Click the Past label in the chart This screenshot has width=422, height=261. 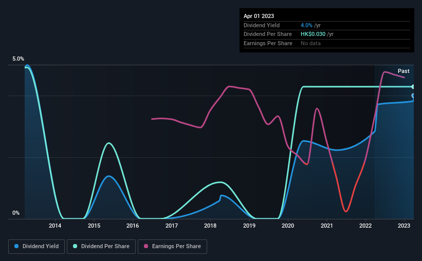coord(403,71)
